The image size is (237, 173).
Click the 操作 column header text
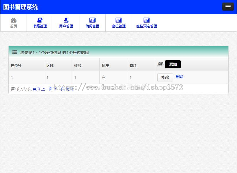pyautogui.click(x=161, y=64)
